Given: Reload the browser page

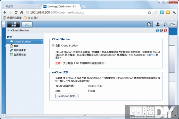Looking at the screenshot, I should pyautogui.click(x=16, y=12).
